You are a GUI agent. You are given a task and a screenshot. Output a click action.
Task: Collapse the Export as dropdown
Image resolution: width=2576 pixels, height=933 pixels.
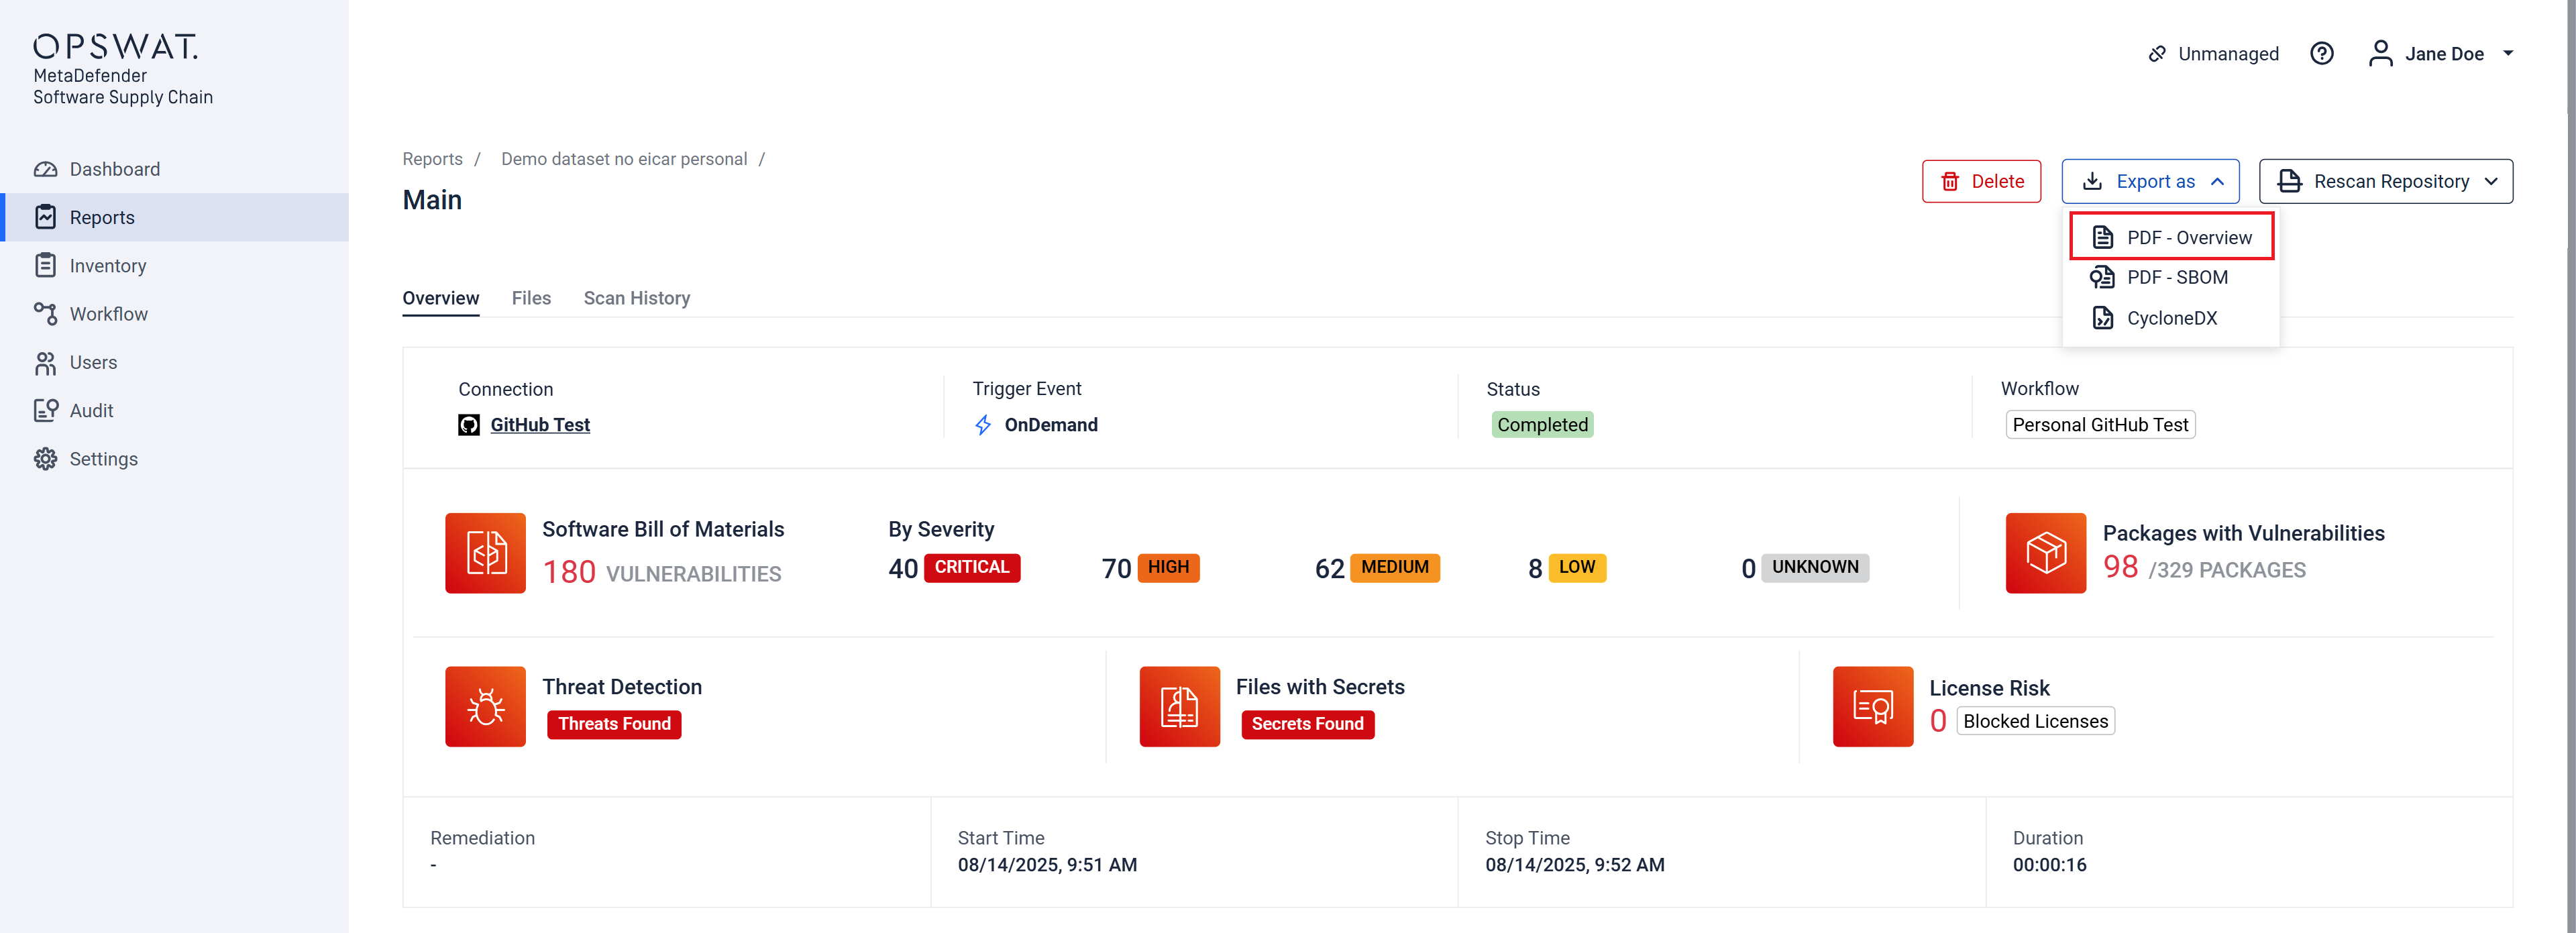point(2150,181)
